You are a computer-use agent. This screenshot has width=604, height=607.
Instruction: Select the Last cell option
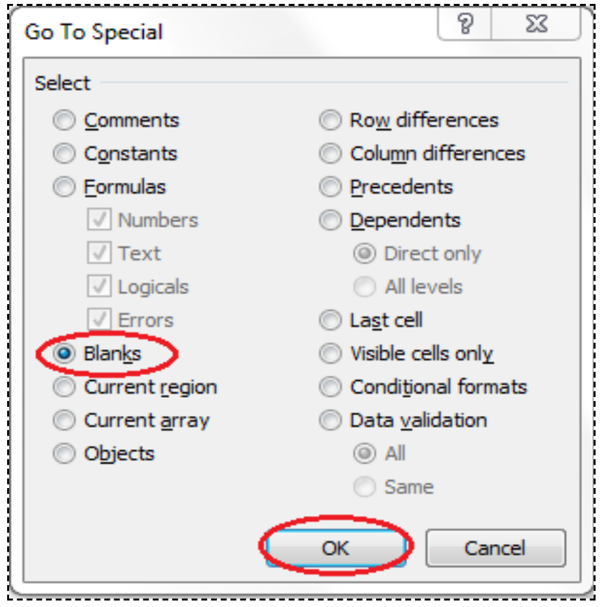coord(331,320)
